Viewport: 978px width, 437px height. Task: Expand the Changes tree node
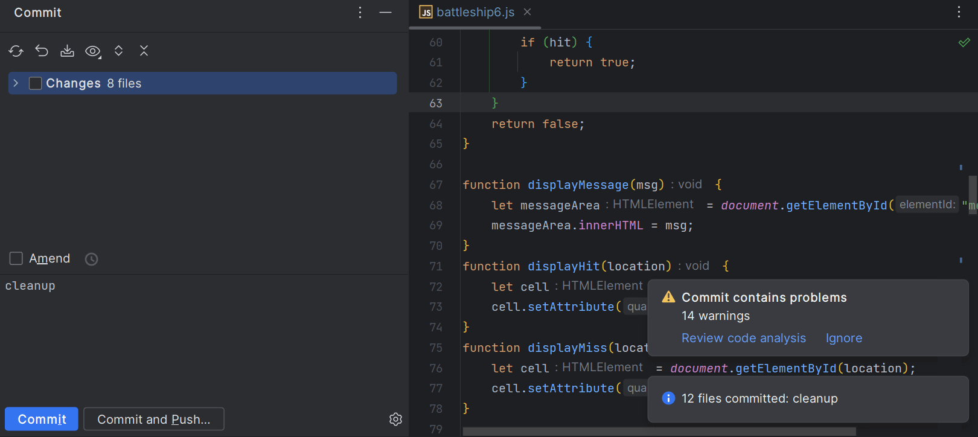(16, 83)
